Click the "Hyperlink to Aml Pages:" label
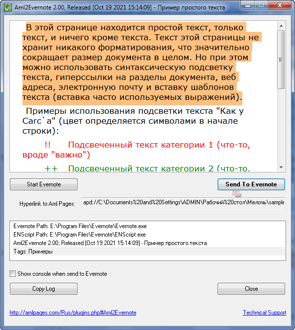 pyautogui.click(x=47, y=204)
